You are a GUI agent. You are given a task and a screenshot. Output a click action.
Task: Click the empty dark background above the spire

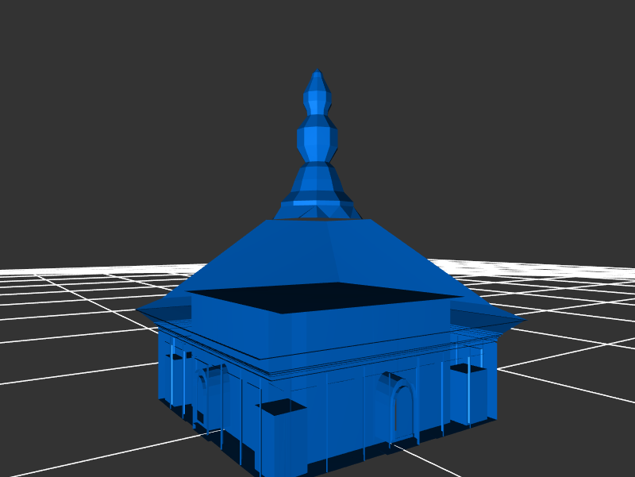coord(317,32)
